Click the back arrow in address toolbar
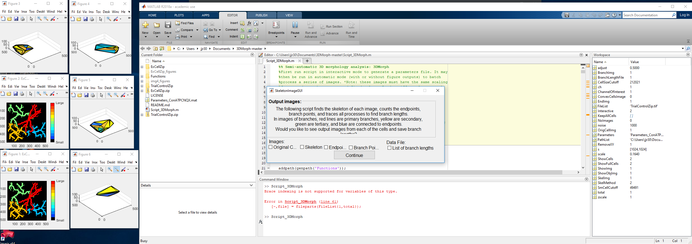The height and width of the screenshot is (244, 692). [x=143, y=48]
